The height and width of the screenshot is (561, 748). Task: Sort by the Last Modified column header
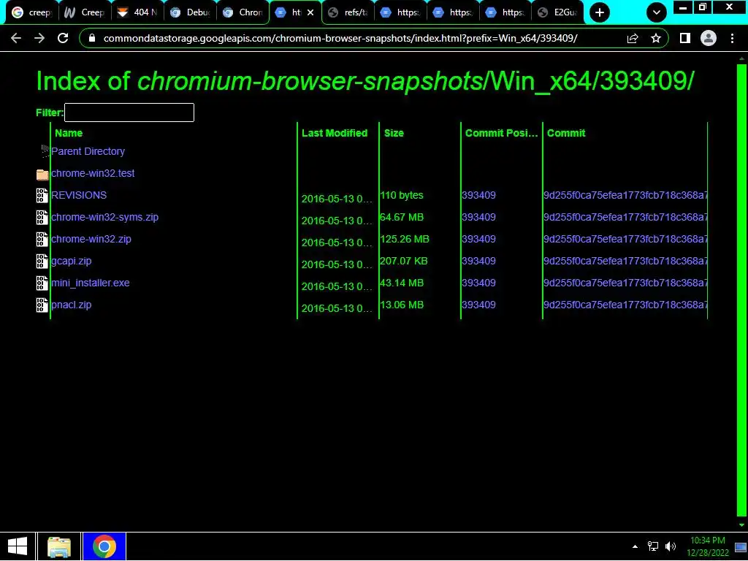(x=335, y=133)
